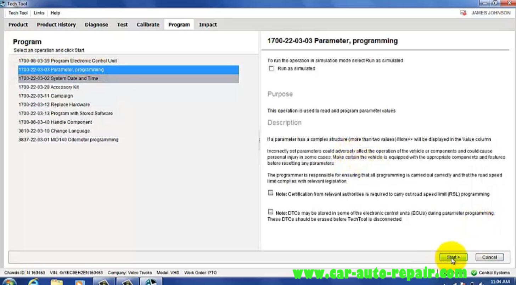The image size is (516, 285).
Task: Open Internet Explorer from the taskbar
Action: pos(33,282)
